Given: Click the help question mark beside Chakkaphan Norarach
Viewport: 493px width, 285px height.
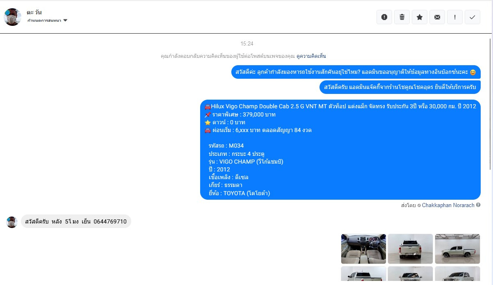Looking at the screenshot, I should (478, 205).
